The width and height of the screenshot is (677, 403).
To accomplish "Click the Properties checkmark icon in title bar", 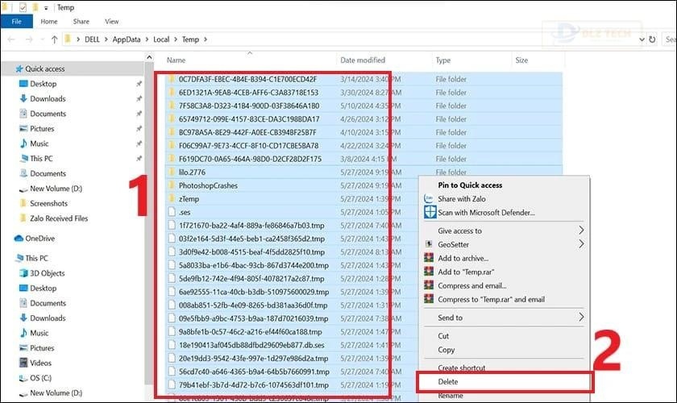I will pos(23,7).
